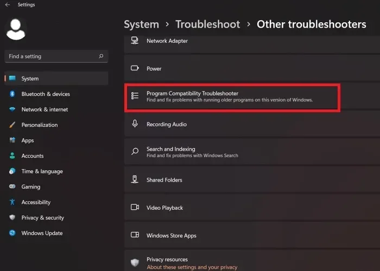This screenshot has width=380, height=271.
Task: Click the Apps icon in sidebar
Action: click(12, 140)
